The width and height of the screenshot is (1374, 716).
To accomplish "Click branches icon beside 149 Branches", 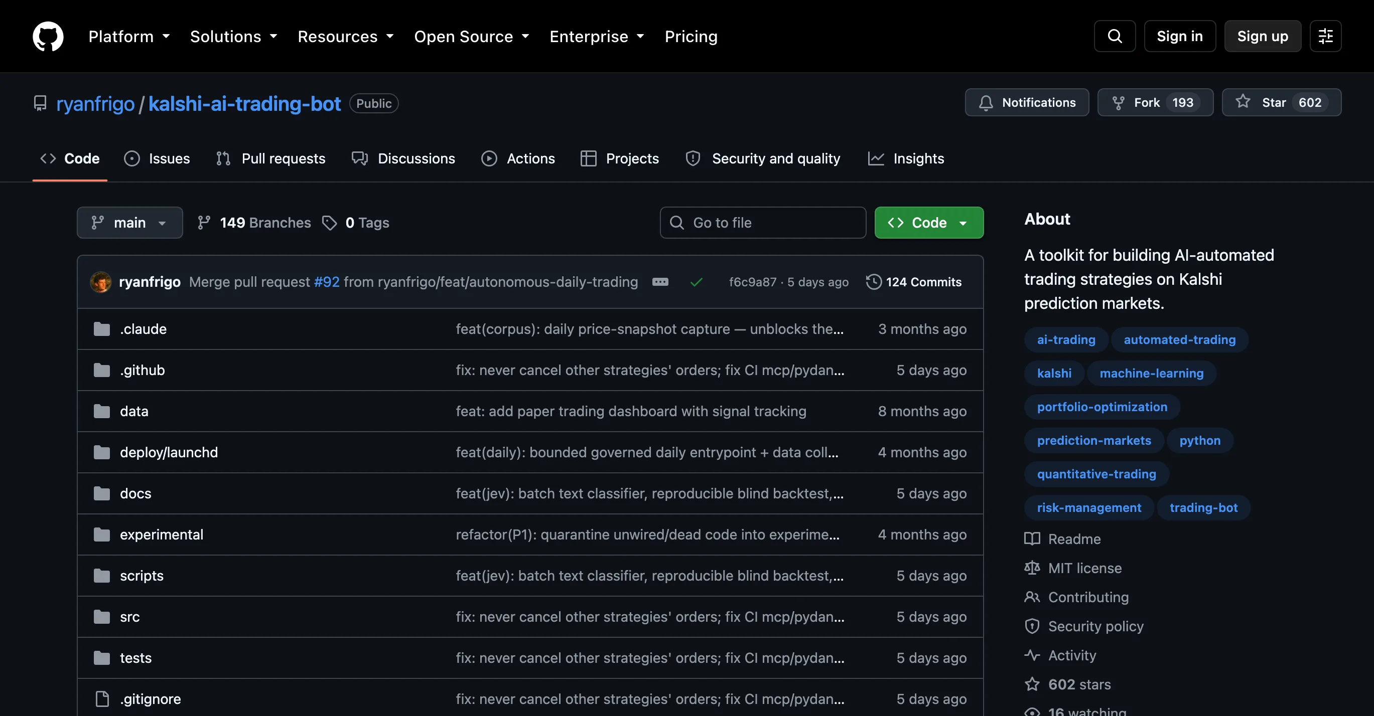I will [x=204, y=223].
